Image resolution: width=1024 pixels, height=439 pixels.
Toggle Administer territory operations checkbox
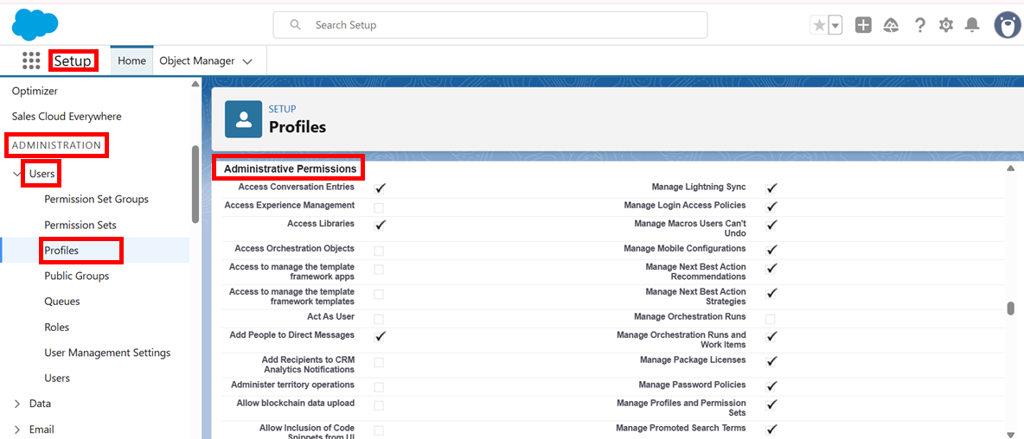point(379,387)
